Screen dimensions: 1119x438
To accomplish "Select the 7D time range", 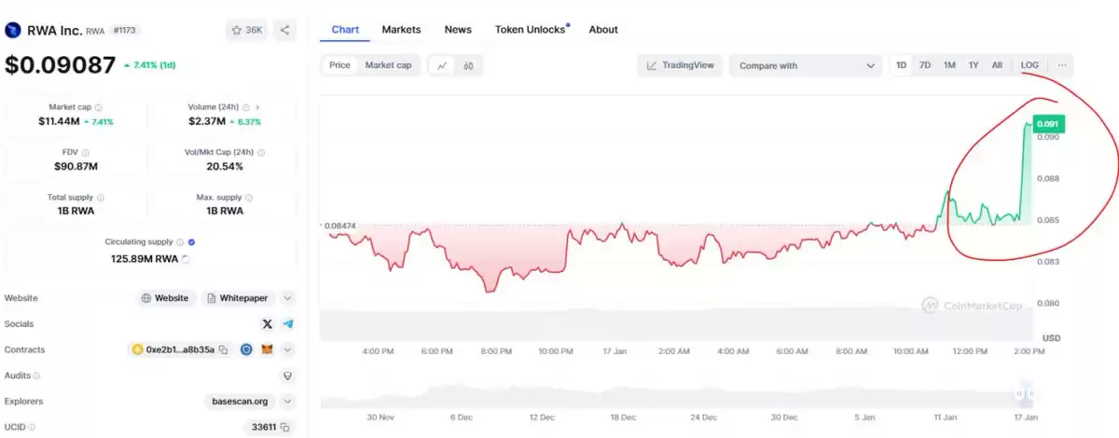I will coord(925,65).
